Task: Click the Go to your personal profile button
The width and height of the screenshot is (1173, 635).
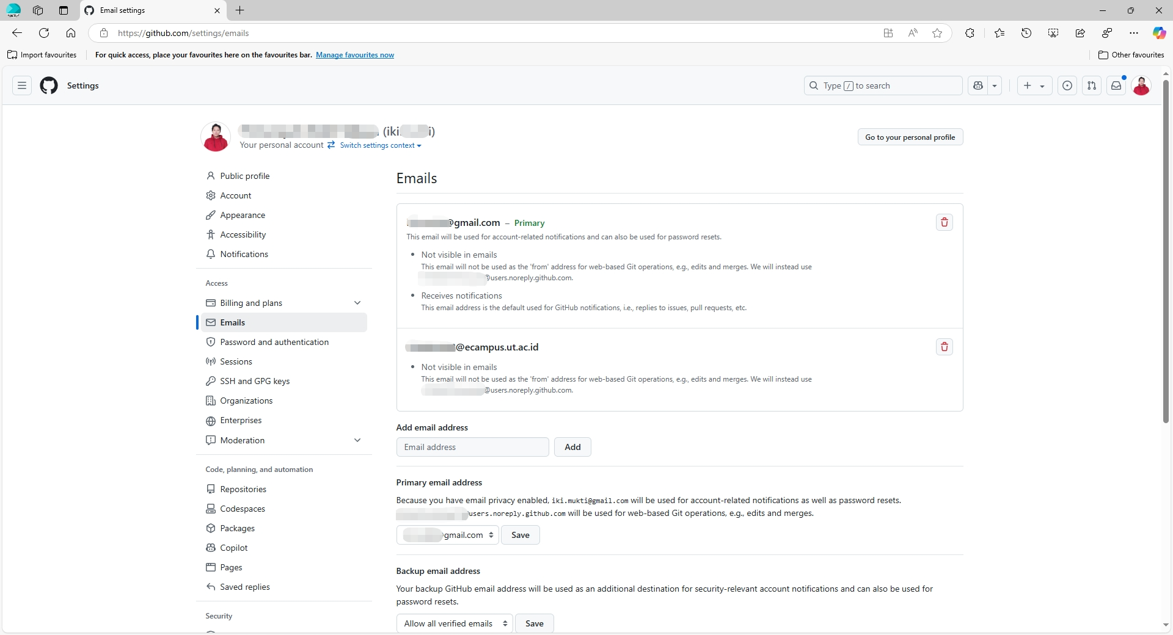Action: coord(910,137)
